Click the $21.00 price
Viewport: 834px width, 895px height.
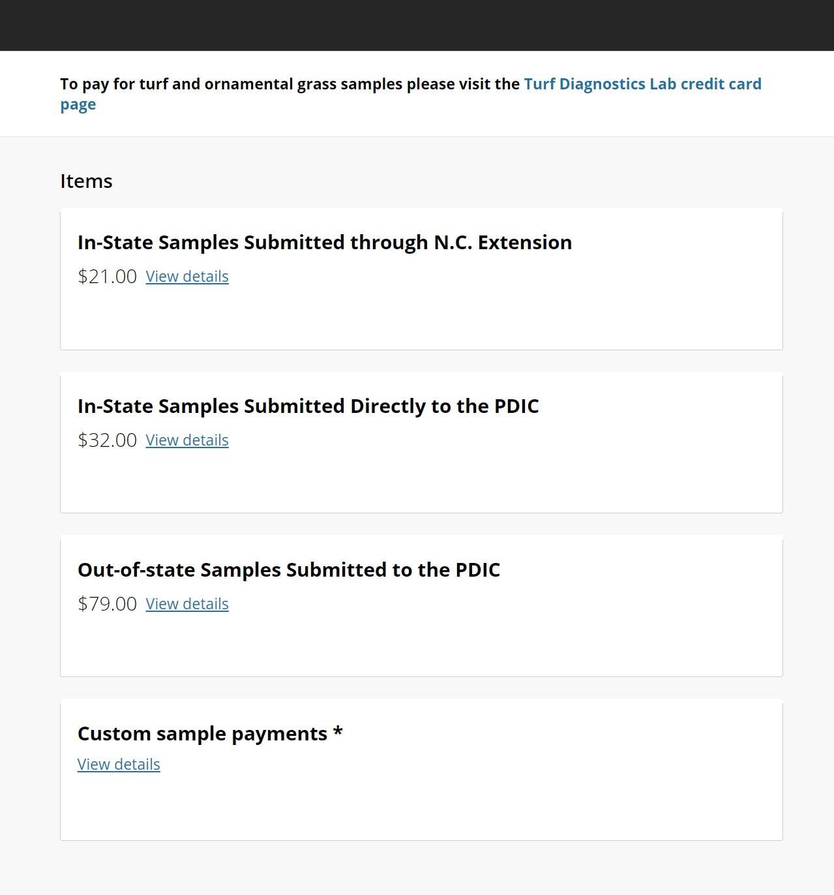[107, 277]
